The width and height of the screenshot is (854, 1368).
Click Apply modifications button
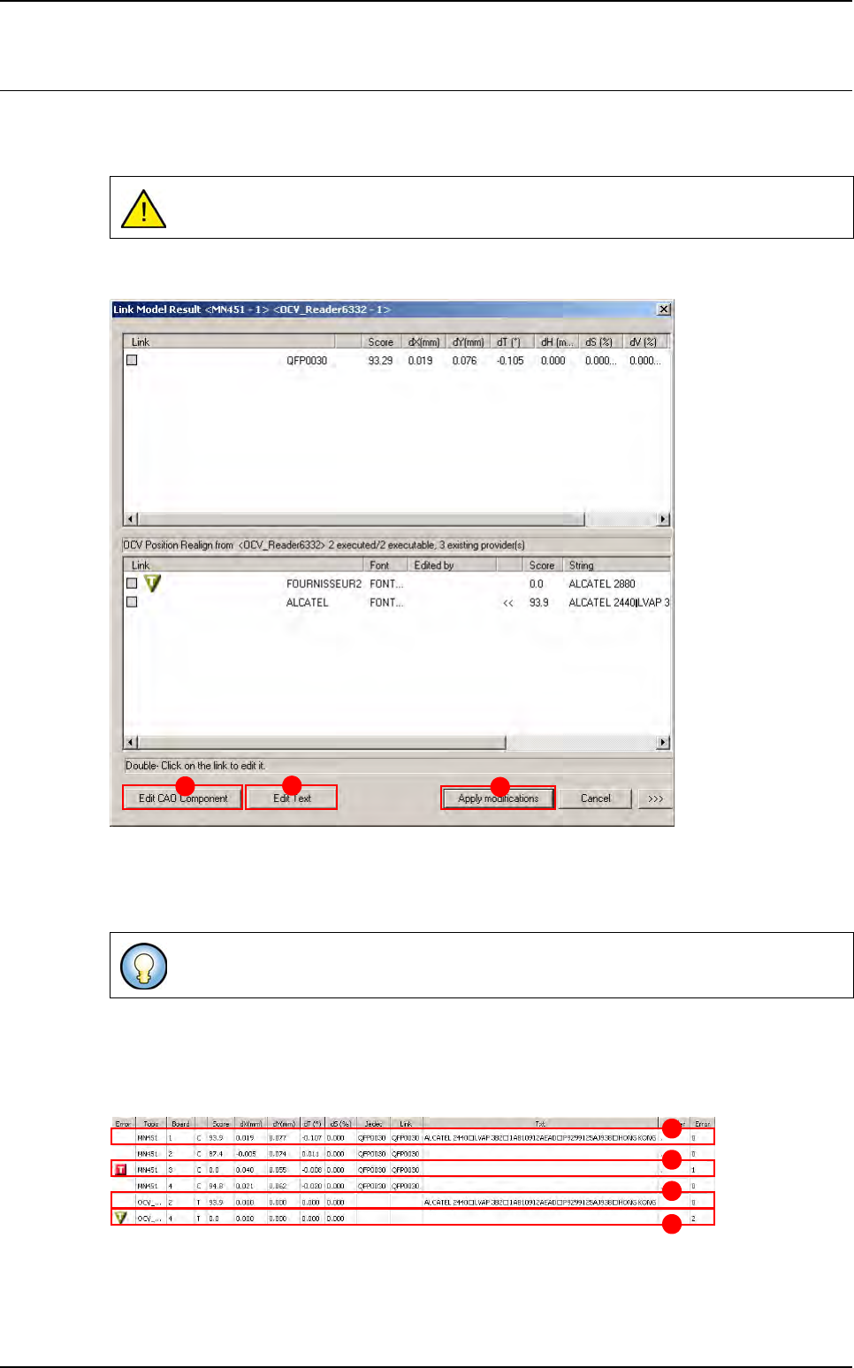pyautogui.click(x=498, y=798)
